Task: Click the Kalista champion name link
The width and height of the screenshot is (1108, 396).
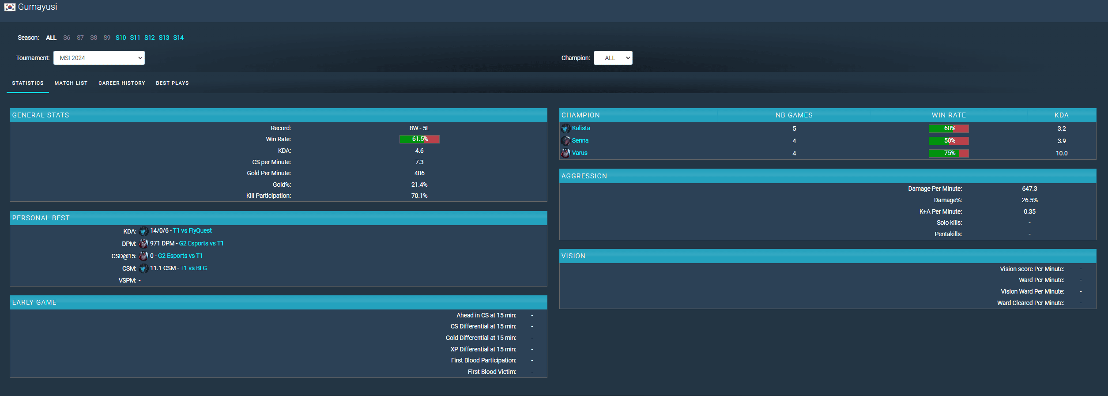Action: point(581,128)
